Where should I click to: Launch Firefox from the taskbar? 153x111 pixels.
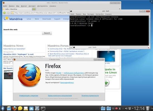[14, 108]
